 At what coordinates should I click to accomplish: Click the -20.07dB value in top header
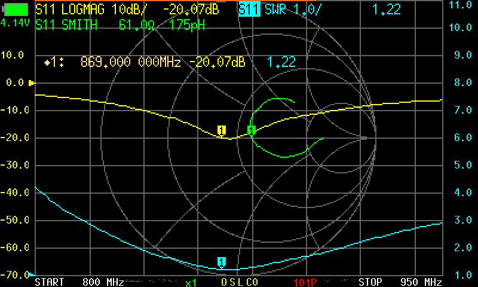click(x=191, y=10)
